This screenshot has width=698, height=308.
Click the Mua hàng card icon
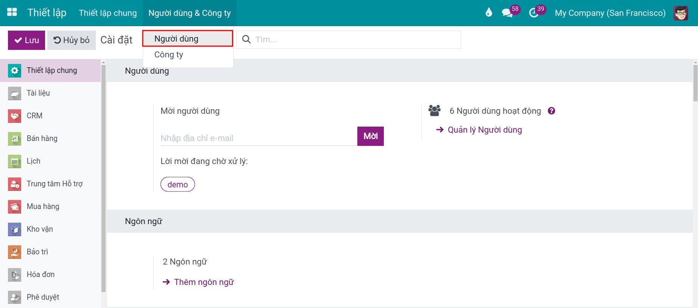click(x=14, y=206)
